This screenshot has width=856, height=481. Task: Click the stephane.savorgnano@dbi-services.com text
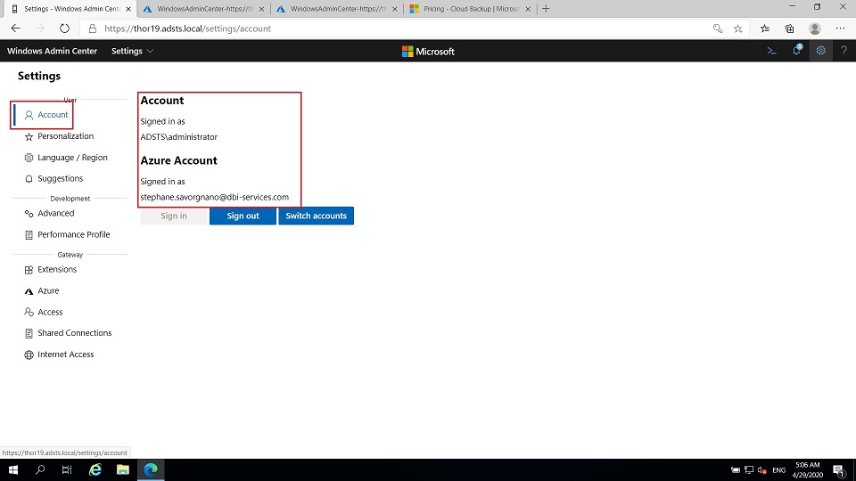215,198
